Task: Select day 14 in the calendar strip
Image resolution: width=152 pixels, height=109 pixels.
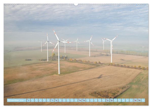Action: 80,100
